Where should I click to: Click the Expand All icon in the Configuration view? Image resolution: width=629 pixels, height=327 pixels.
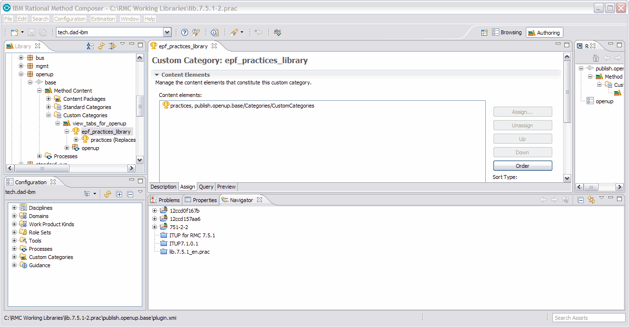119,194
